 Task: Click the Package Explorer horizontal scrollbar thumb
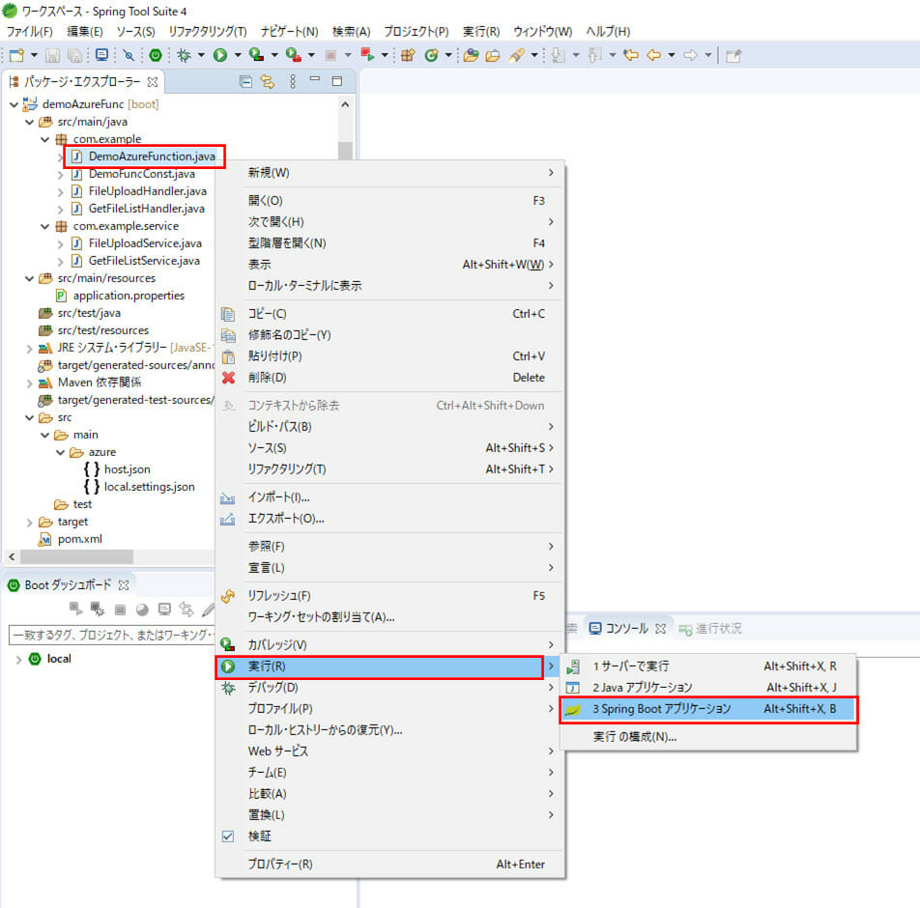[x=76, y=556]
